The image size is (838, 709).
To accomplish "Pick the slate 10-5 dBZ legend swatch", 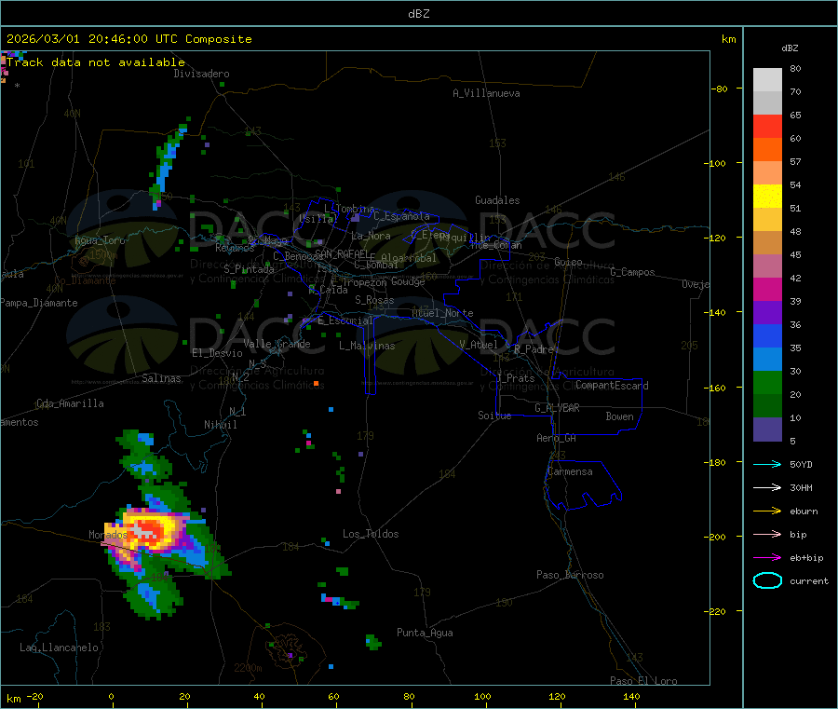I will (x=767, y=429).
